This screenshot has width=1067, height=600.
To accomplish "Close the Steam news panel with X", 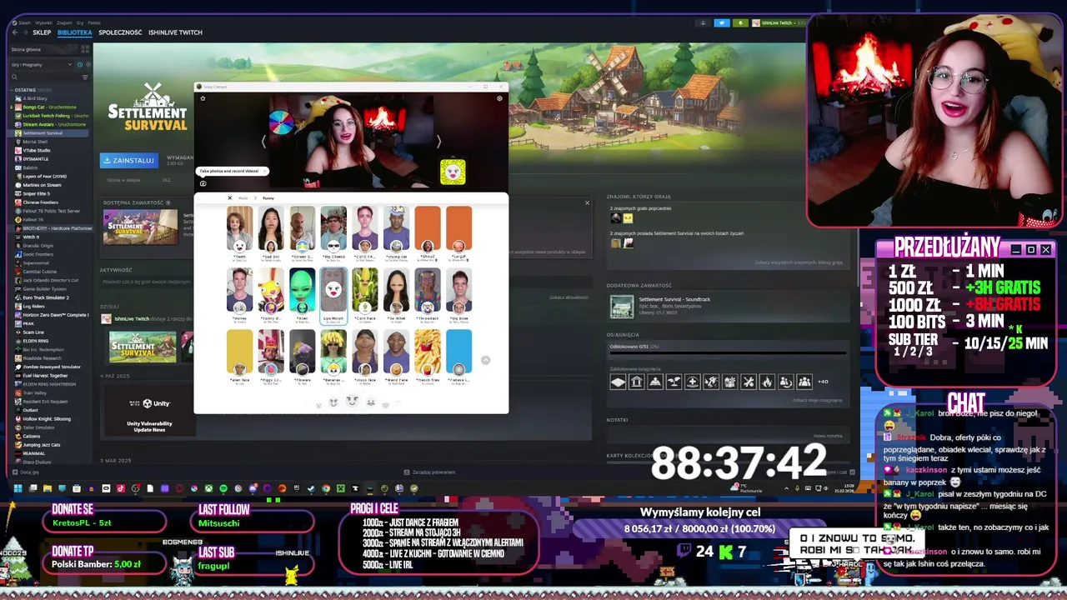I will (x=587, y=202).
